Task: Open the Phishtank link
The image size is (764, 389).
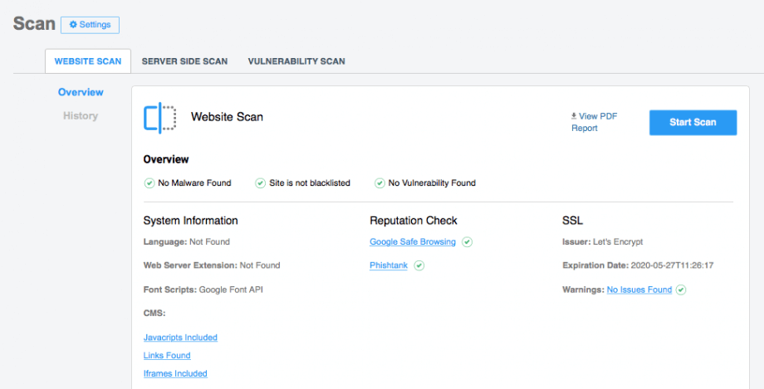Action: (389, 265)
